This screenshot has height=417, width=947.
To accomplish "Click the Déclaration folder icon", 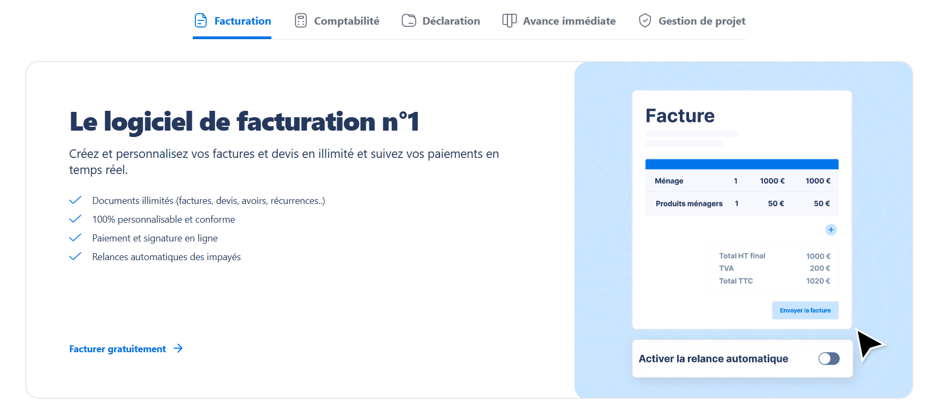I will point(409,21).
